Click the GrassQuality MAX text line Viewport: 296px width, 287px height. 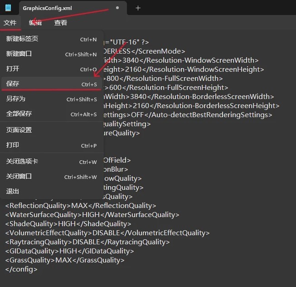pos(64,260)
